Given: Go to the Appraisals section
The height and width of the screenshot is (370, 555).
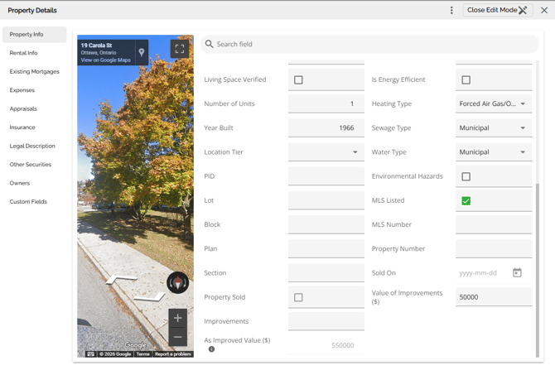Looking at the screenshot, I should click(x=23, y=109).
